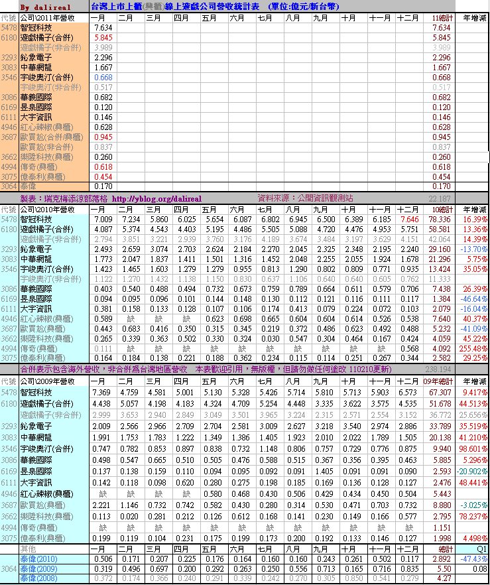
Task: Click the 10總計 column header
Action: [443, 210]
